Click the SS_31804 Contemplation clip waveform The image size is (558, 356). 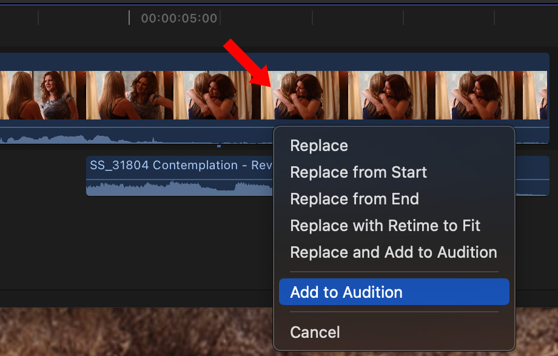coord(180,189)
